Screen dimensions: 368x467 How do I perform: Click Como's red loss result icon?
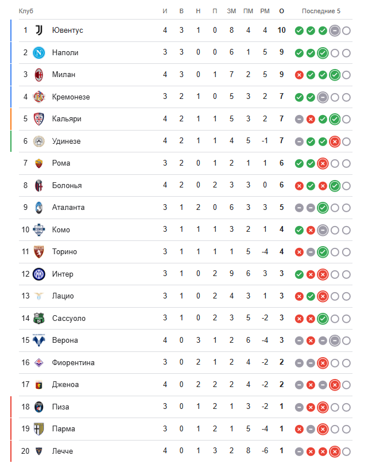(x=311, y=230)
